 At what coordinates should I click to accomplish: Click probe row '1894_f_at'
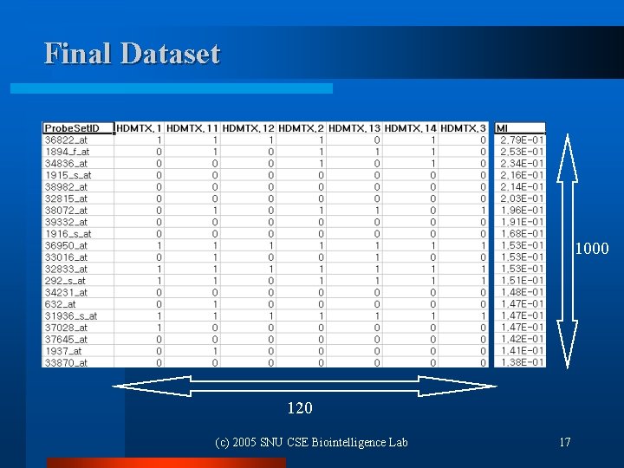(265, 152)
